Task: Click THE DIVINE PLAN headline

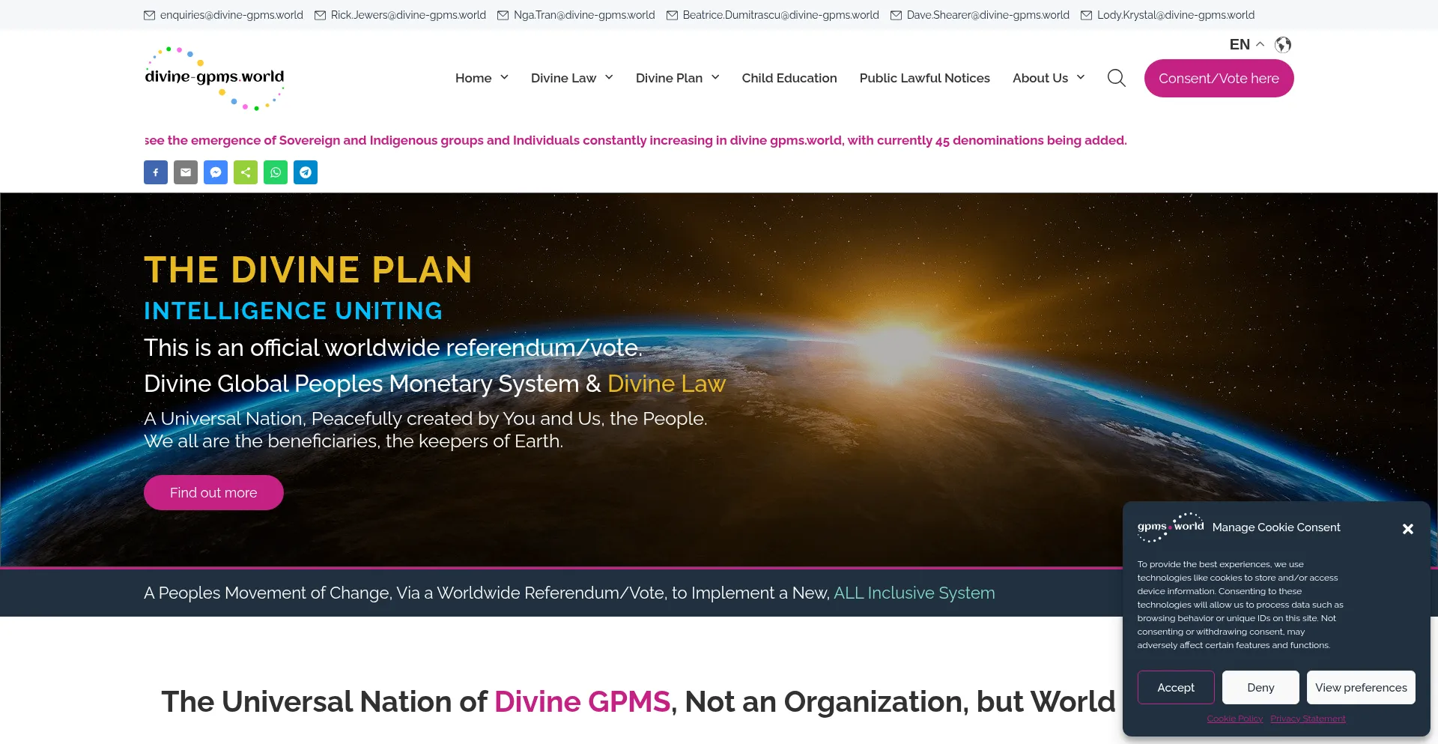Action: coord(308,270)
